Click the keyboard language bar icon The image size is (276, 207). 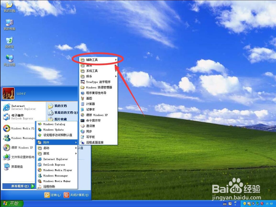(x=225, y=204)
